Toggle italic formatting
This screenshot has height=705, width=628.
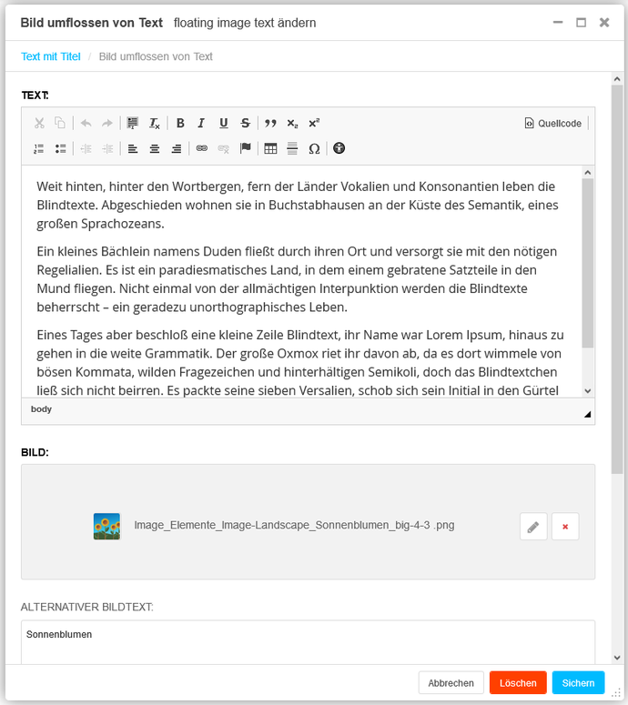pos(201,123)
